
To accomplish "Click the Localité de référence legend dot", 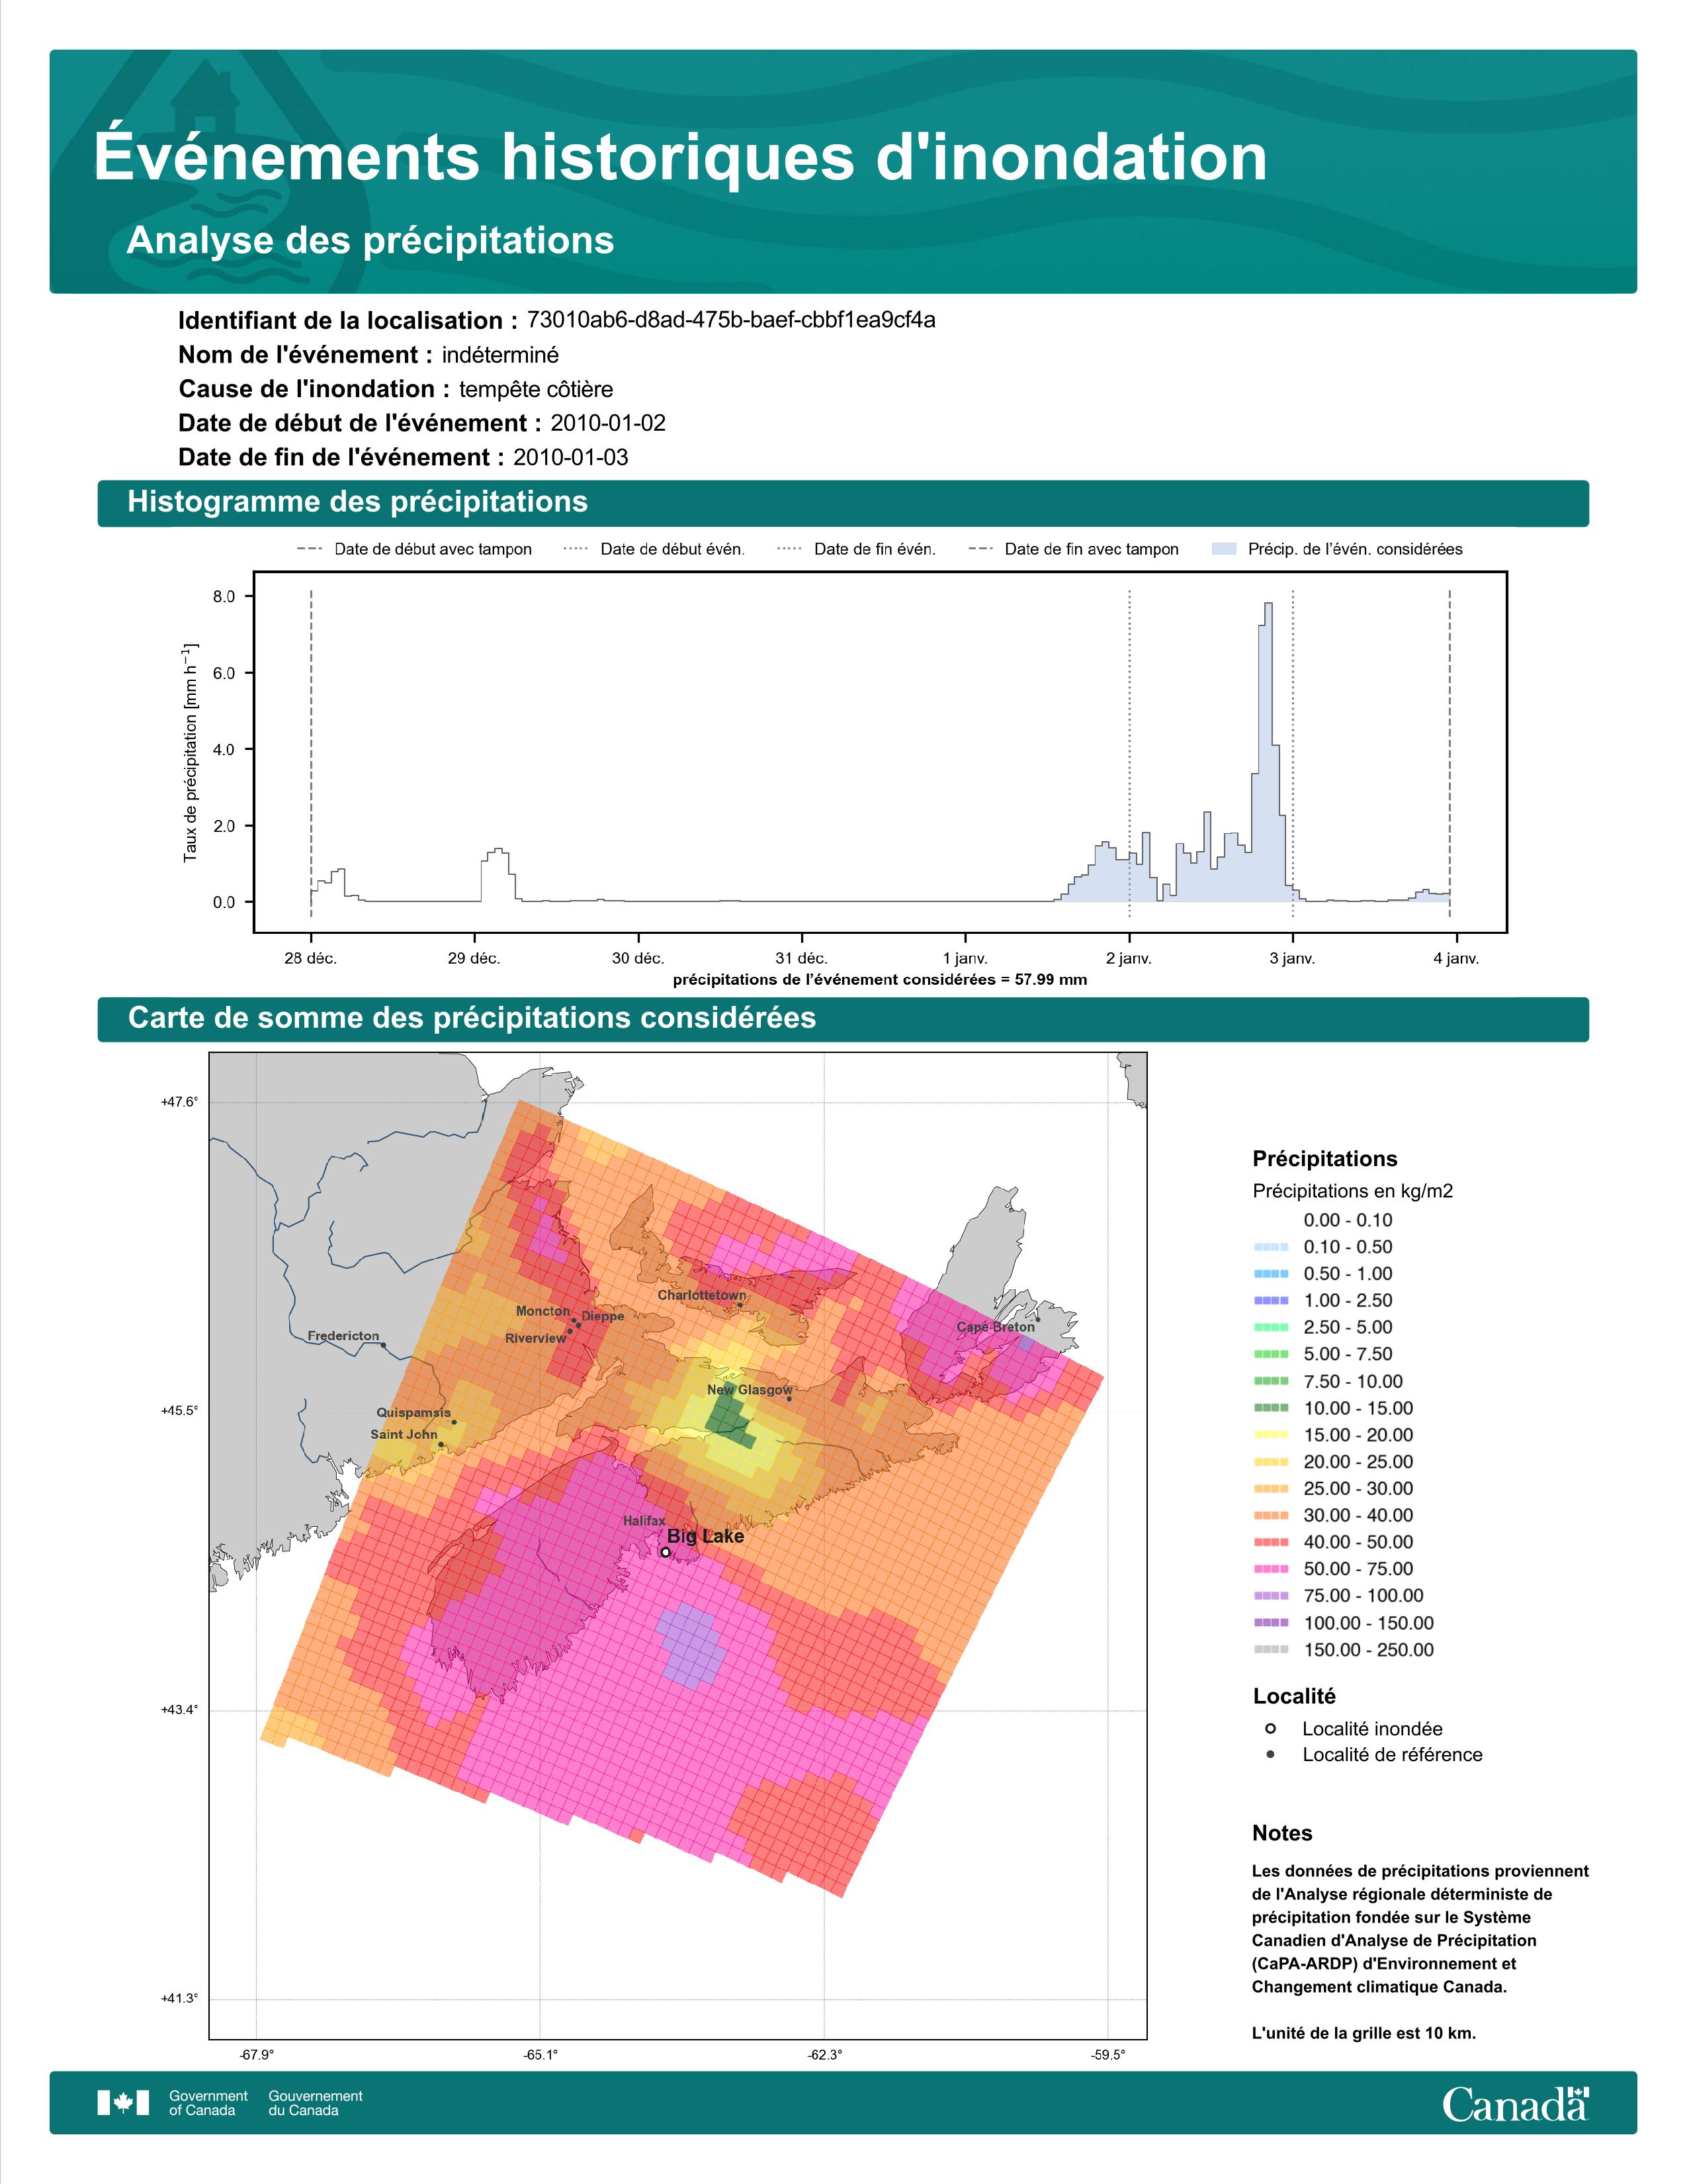I will pyautogui.click(x=1270, y=1754).
